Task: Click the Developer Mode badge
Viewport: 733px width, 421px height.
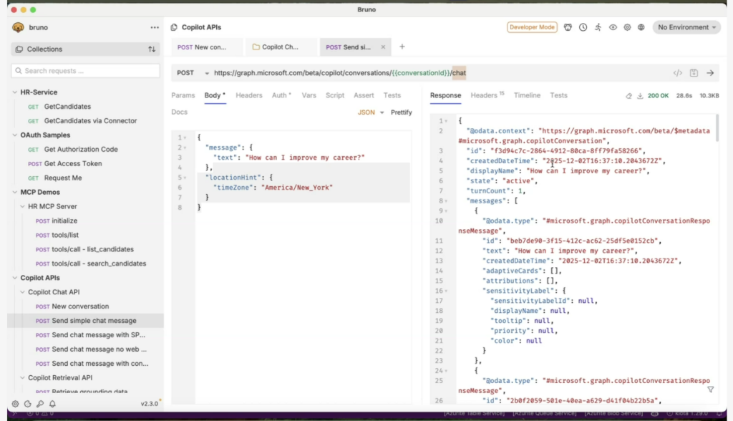Action: [532, 27]
